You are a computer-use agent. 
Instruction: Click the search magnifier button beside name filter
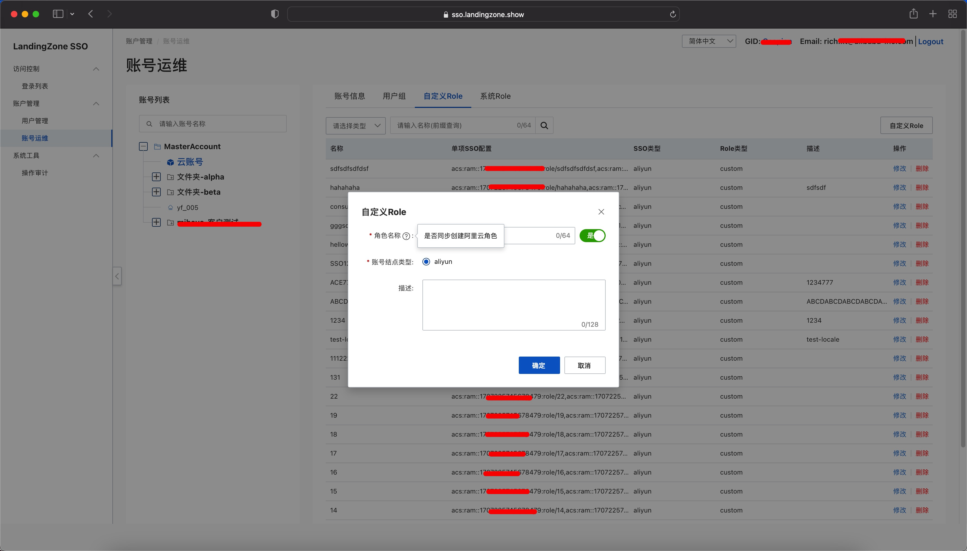click(x=544, y=125)
